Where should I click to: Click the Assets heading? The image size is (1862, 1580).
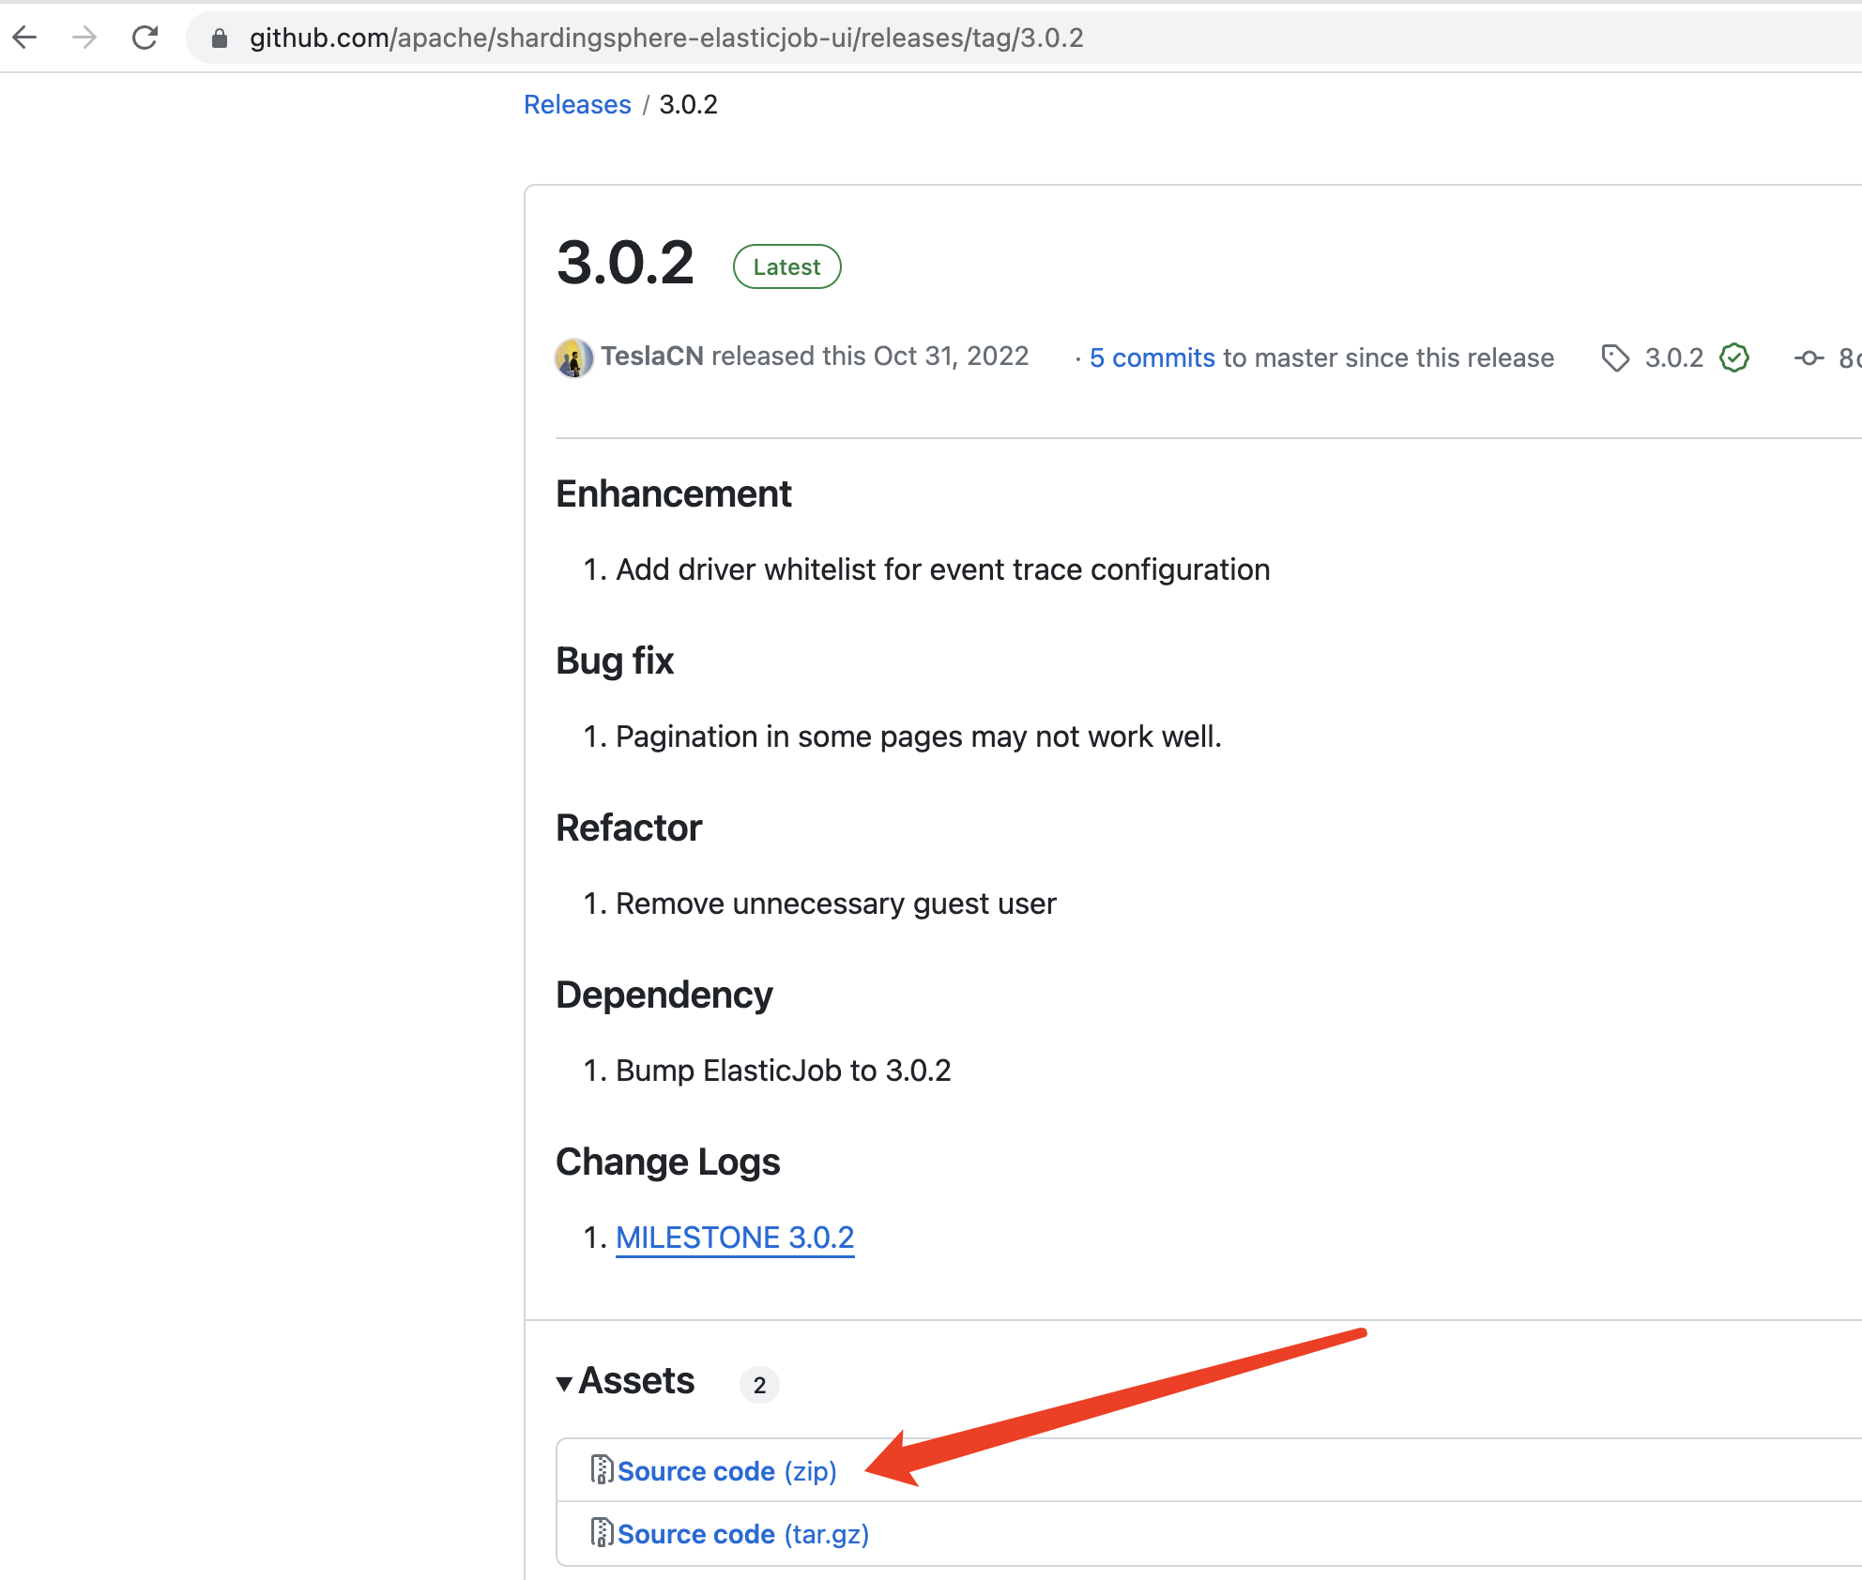tap(636, 1381)
